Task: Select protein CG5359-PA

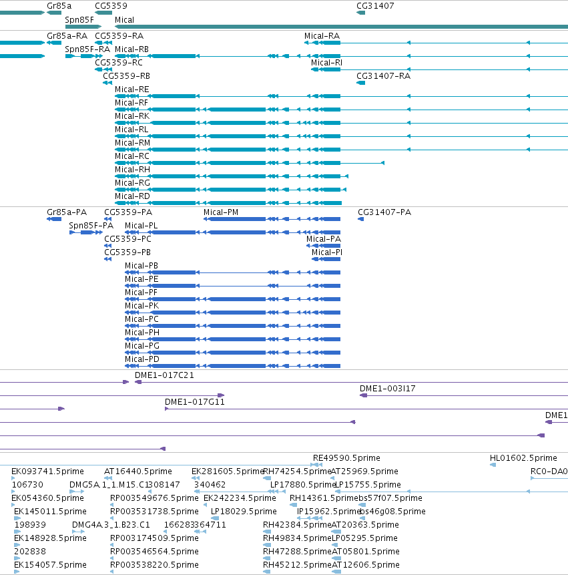Action: [128, 212]
